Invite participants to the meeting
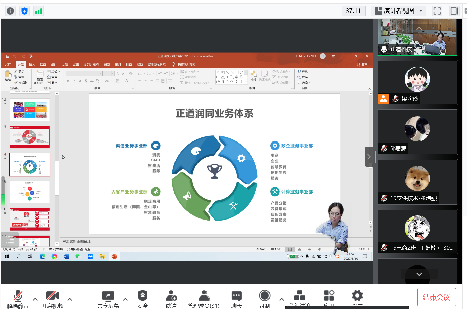 (171, 299)
